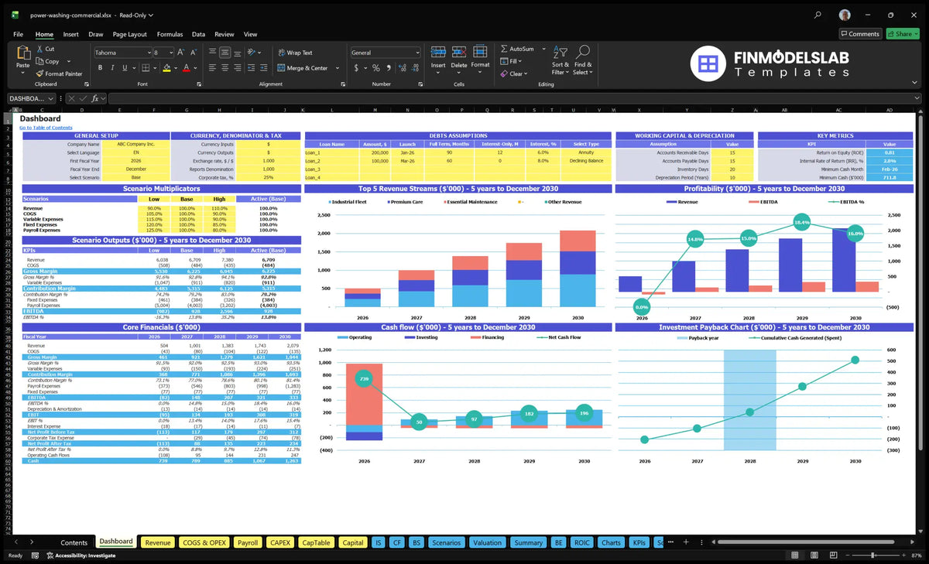The image size is (929, 564).
Task: Select Normal view in status bar
Action: point(795,555)
